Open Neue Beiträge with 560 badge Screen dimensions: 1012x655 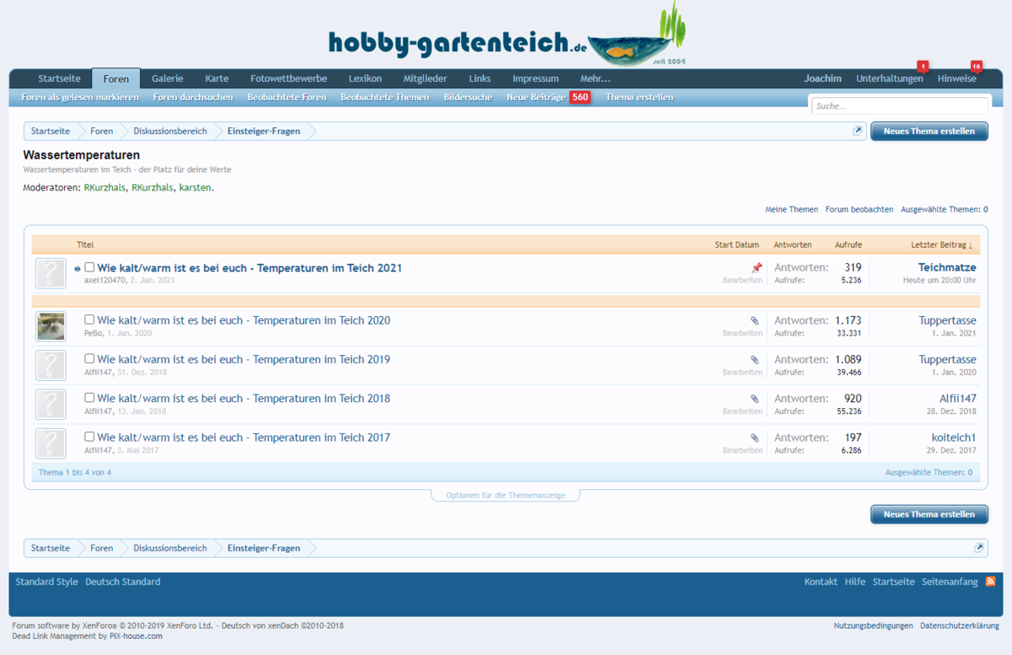click(548, 98)
